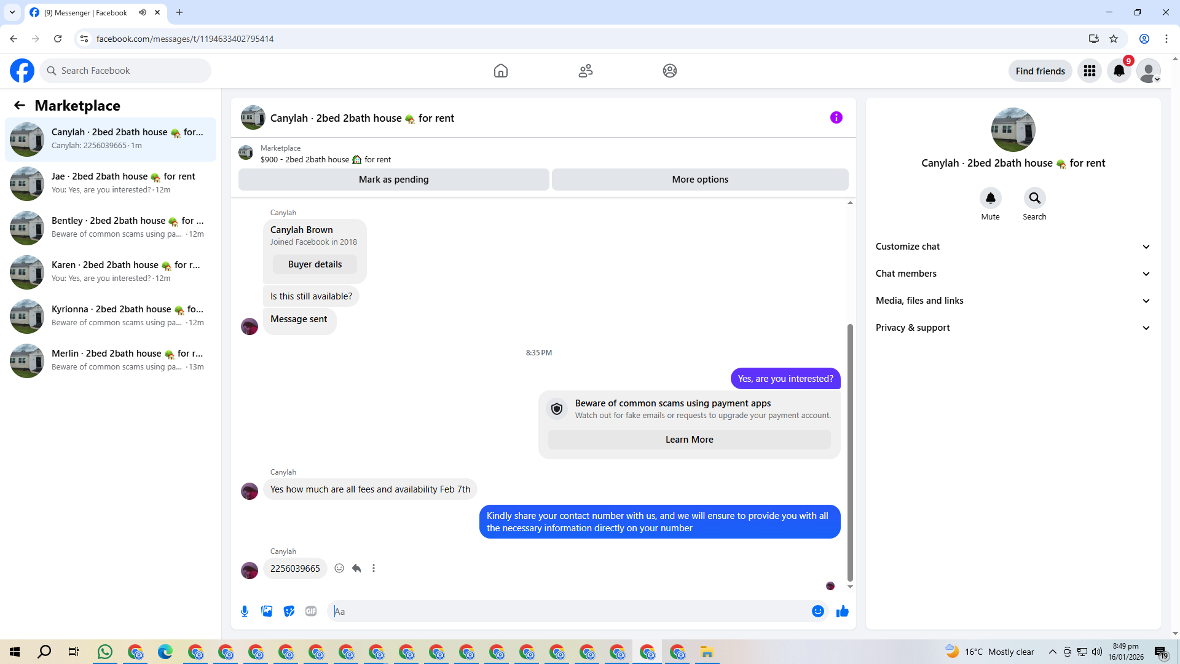Click the Mark as pending button
This screenshot has height=664, width=1180.
(x=393, y=180)
